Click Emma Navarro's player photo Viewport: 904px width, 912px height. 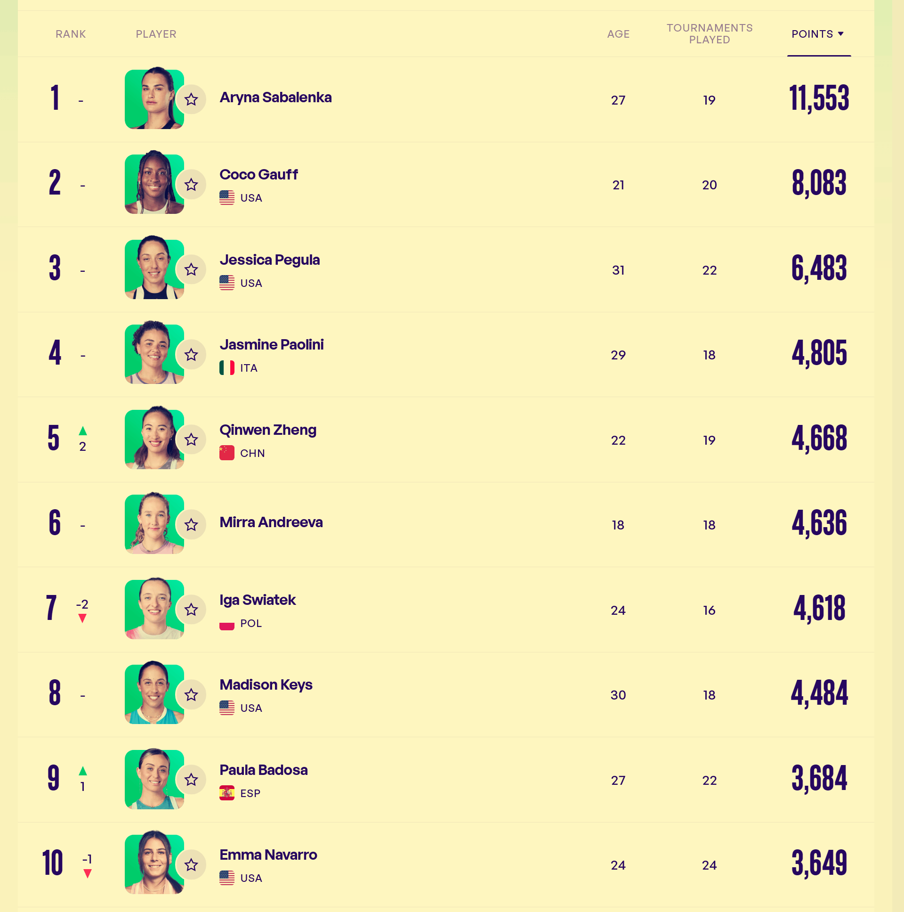(x=154, y=864)
